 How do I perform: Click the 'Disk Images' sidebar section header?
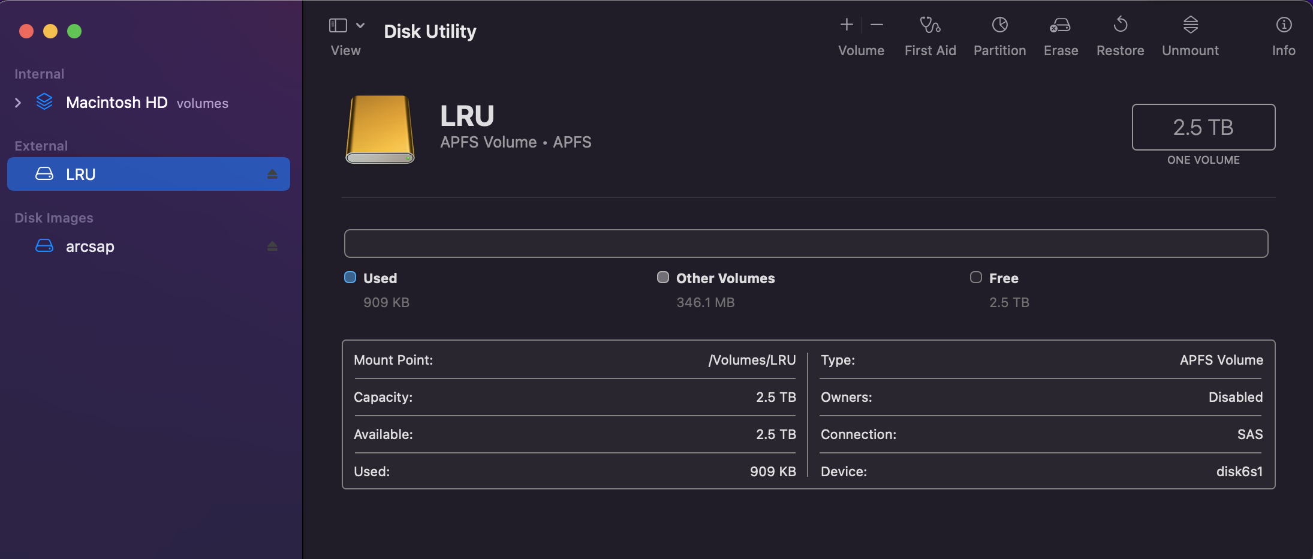pyautogui.click(x=54, y=218)
